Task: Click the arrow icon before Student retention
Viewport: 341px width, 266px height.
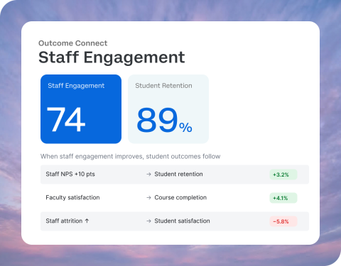Action: click(x=148, y=174)
